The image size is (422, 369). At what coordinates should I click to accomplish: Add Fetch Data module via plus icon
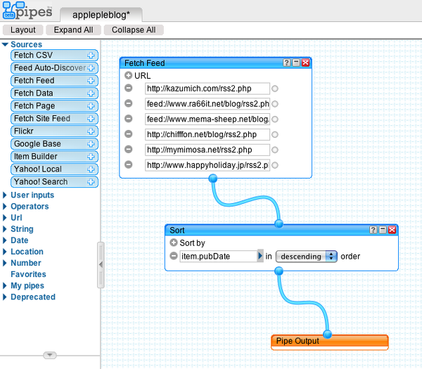pos(91,93)
